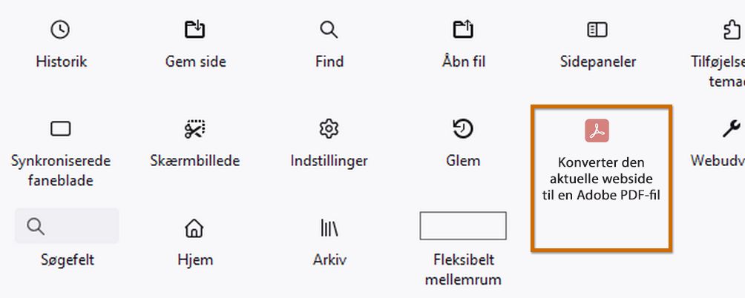Image resolution: width=745 pixels, height=298 pixels.
Task: Click the "Fleksibelt mellemrum" text label
Action: 463,270
